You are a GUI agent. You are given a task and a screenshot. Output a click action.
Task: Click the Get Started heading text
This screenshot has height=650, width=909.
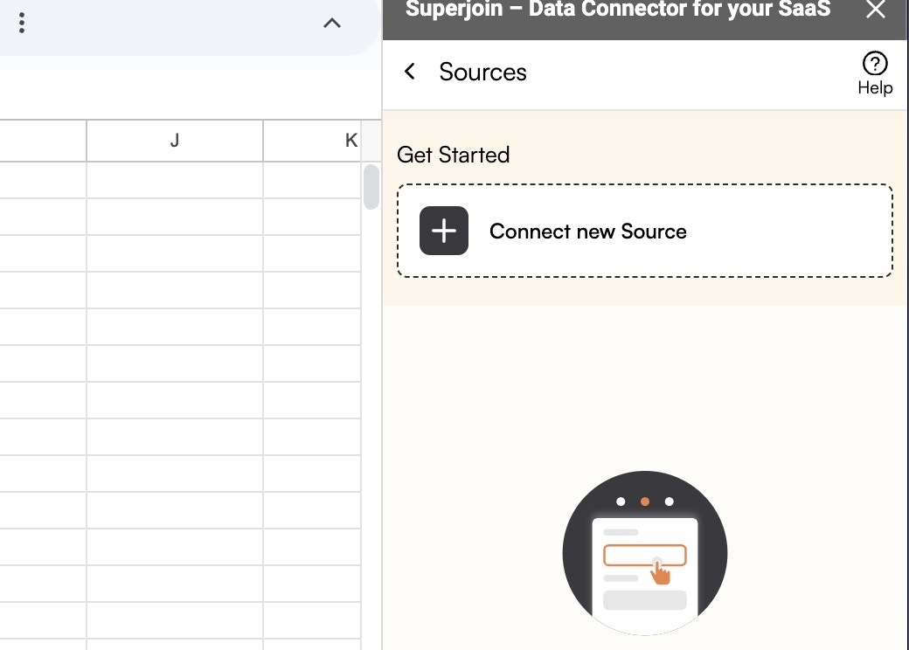453,155
